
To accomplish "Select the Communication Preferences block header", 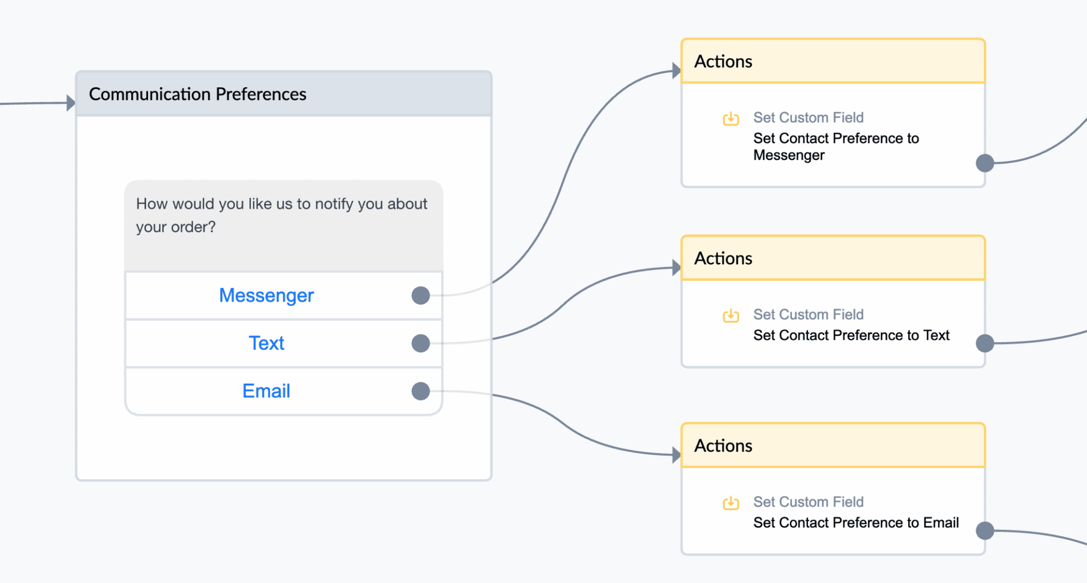I will tap(284, 94).
